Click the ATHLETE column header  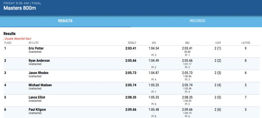[34, 43]
